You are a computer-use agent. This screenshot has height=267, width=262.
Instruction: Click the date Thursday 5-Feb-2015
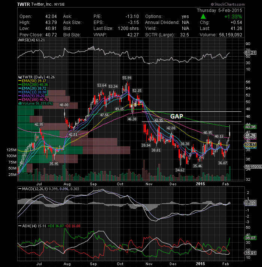pos(219,10)
